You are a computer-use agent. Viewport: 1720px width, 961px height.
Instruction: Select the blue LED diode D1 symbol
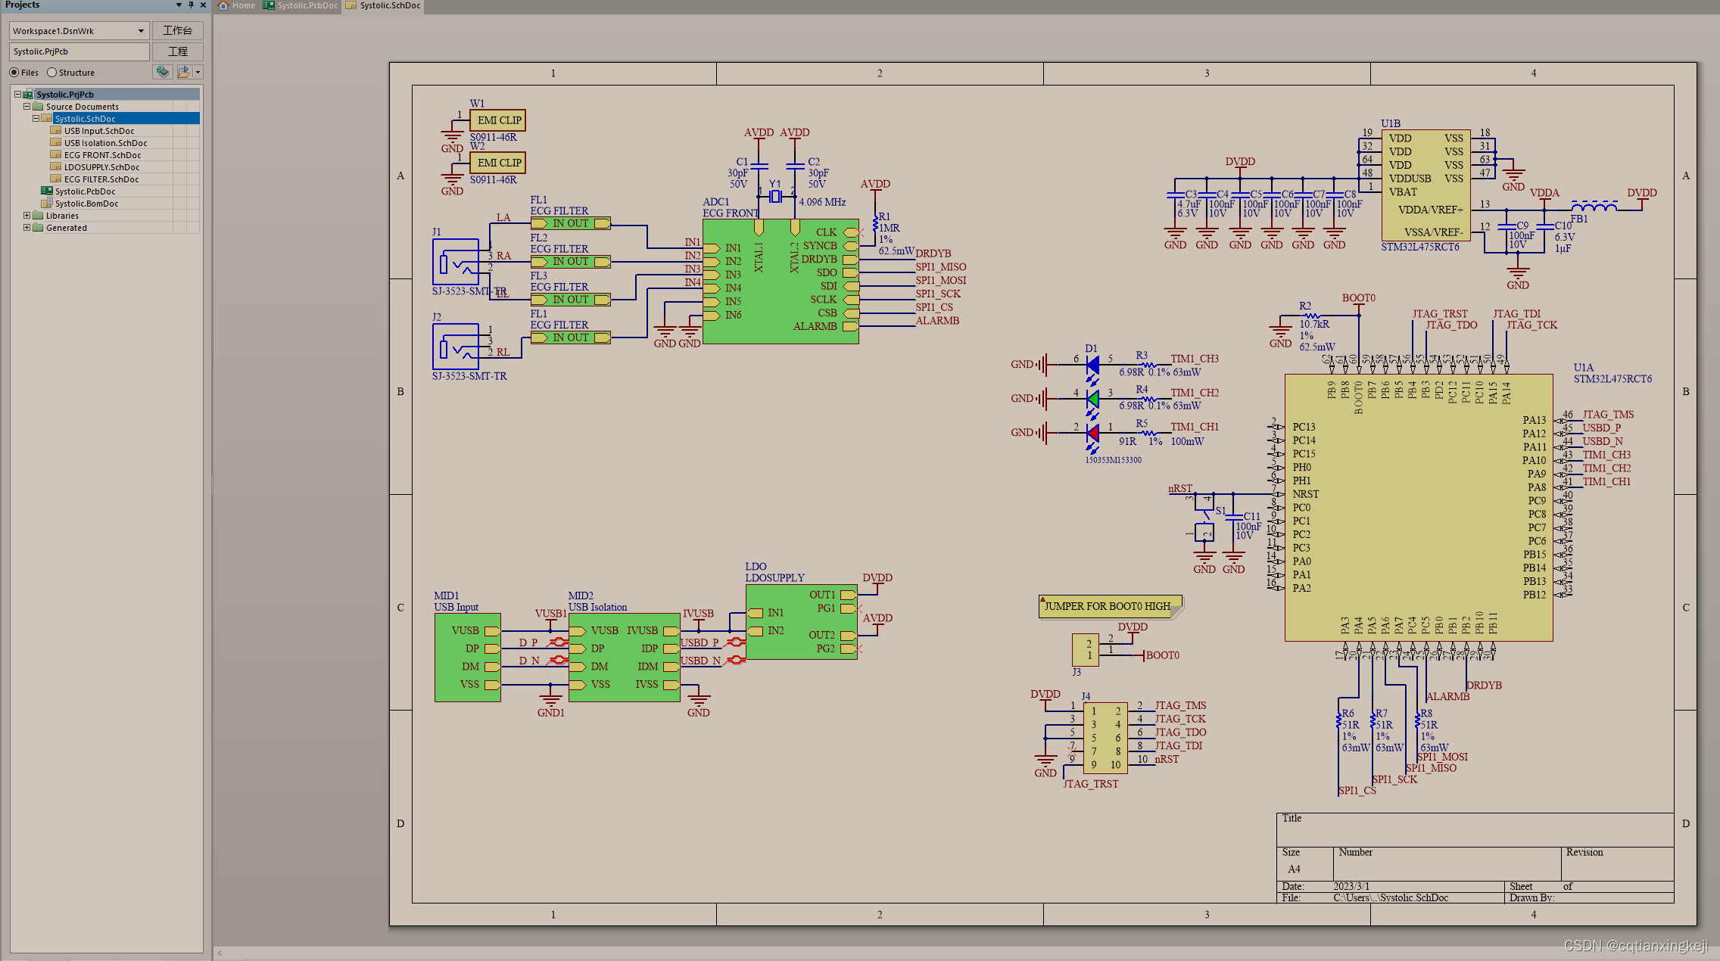1092,365
